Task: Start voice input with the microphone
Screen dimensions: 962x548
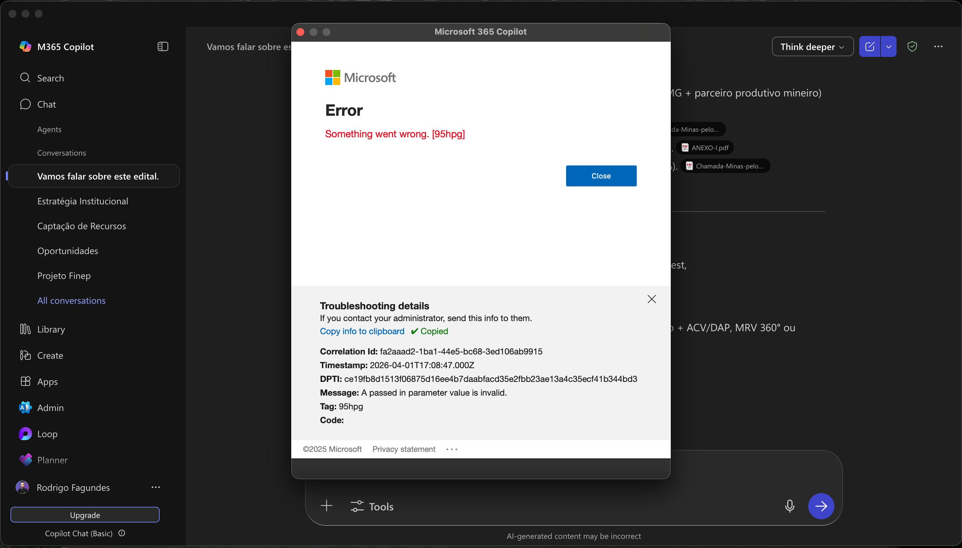Action: point(789,506)
